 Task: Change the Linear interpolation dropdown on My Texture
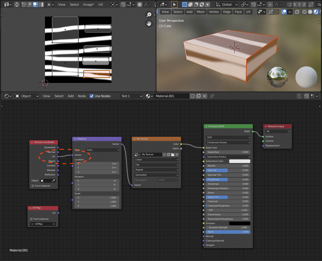[x=156, y=159]
